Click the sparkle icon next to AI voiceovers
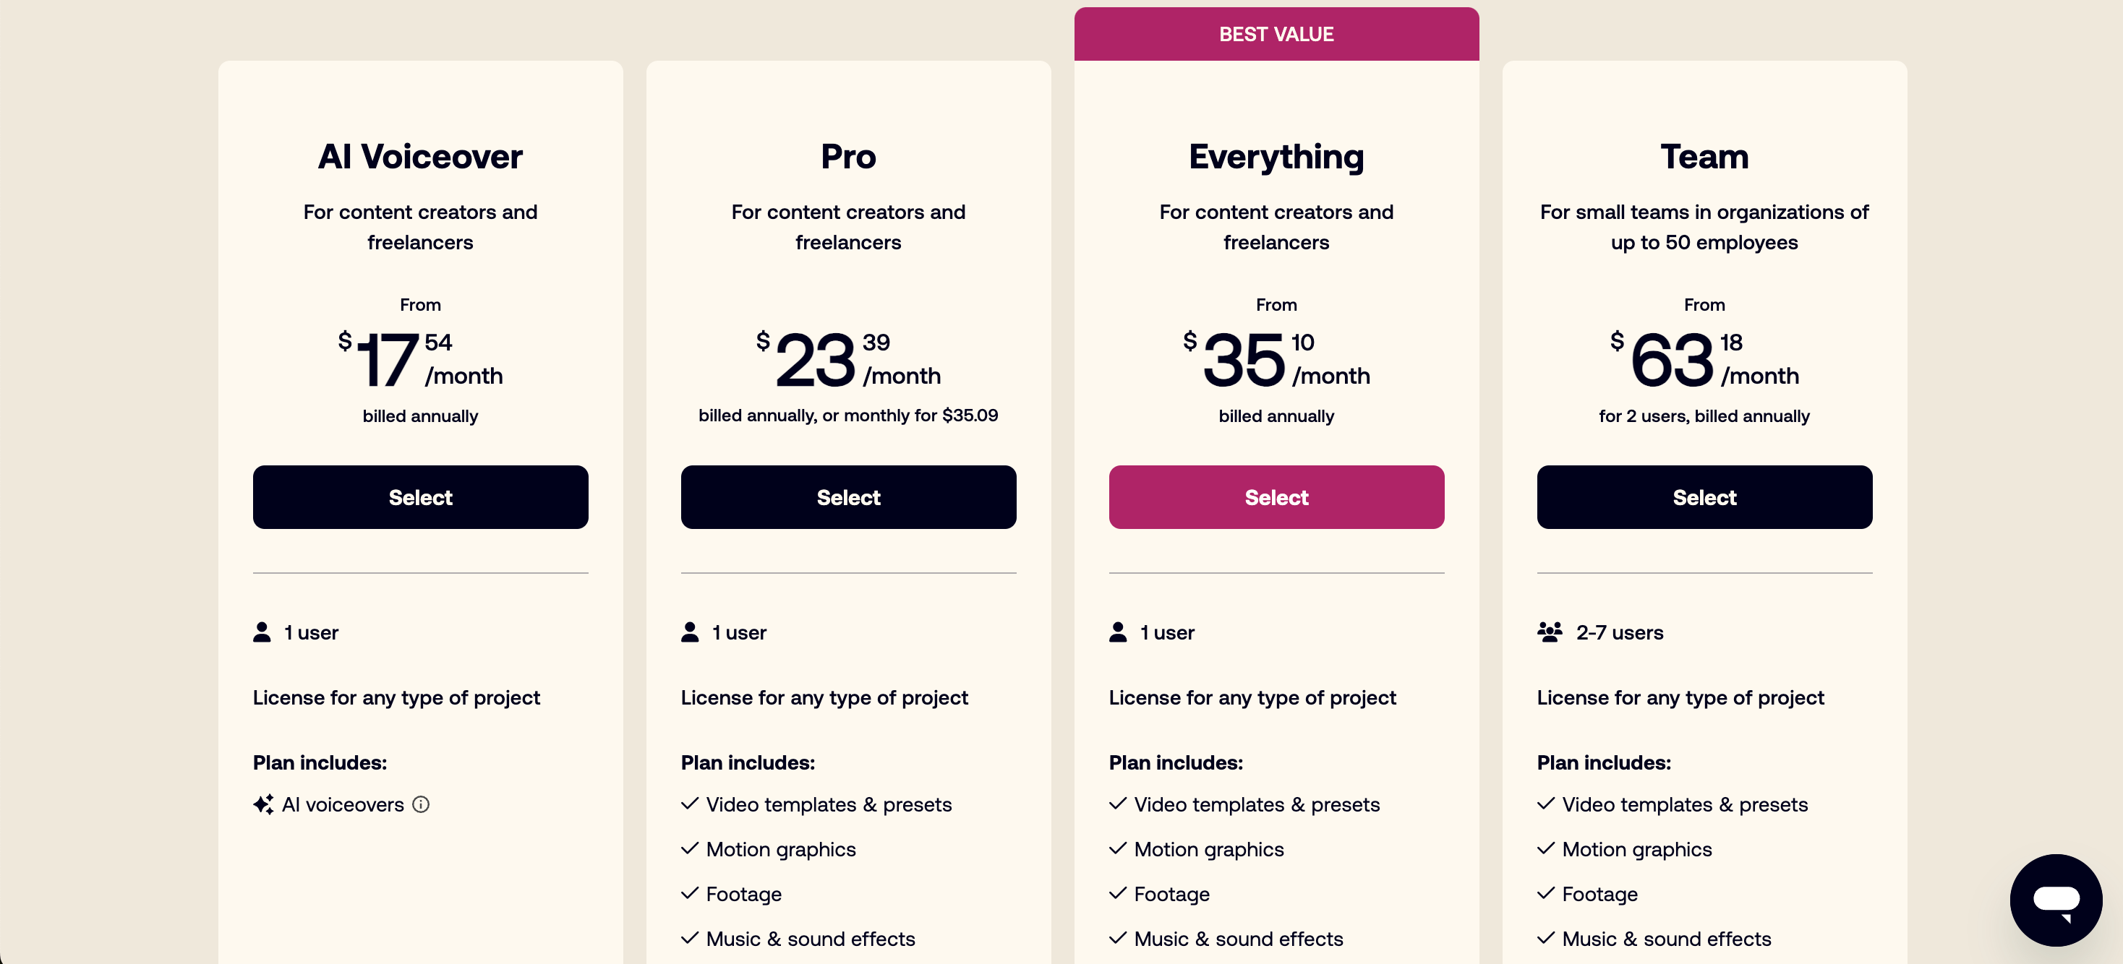The image size is (2123, 964). pyautogui.click(x=263, y=804)
